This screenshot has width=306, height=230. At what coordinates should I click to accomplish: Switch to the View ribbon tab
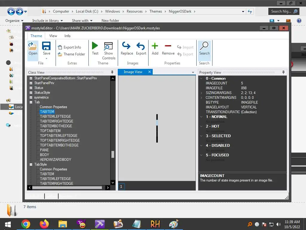pyautogui.click(x=53, y=36)
